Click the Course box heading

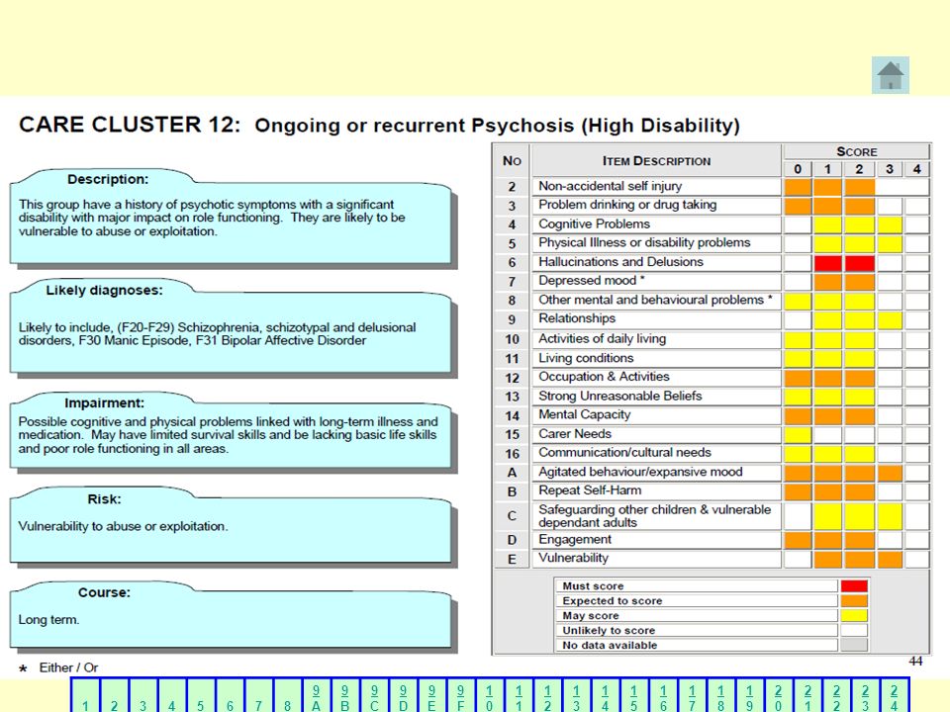(104, 592)
